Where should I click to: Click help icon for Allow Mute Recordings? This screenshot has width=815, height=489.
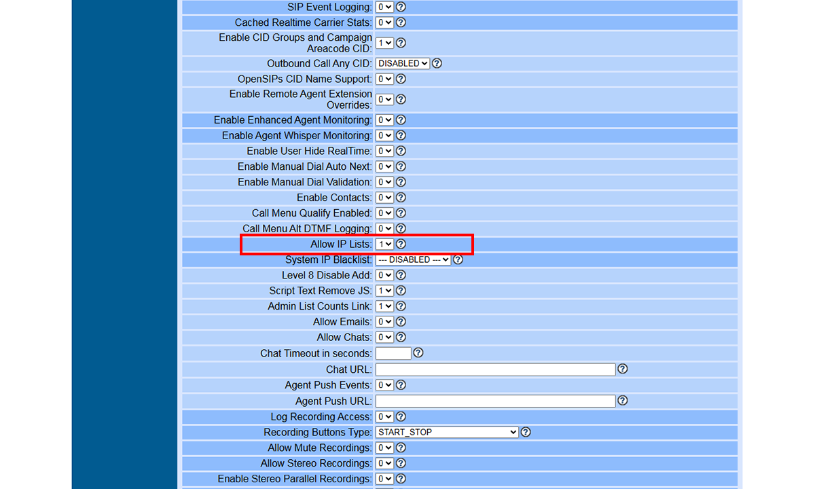coord(401,448)
